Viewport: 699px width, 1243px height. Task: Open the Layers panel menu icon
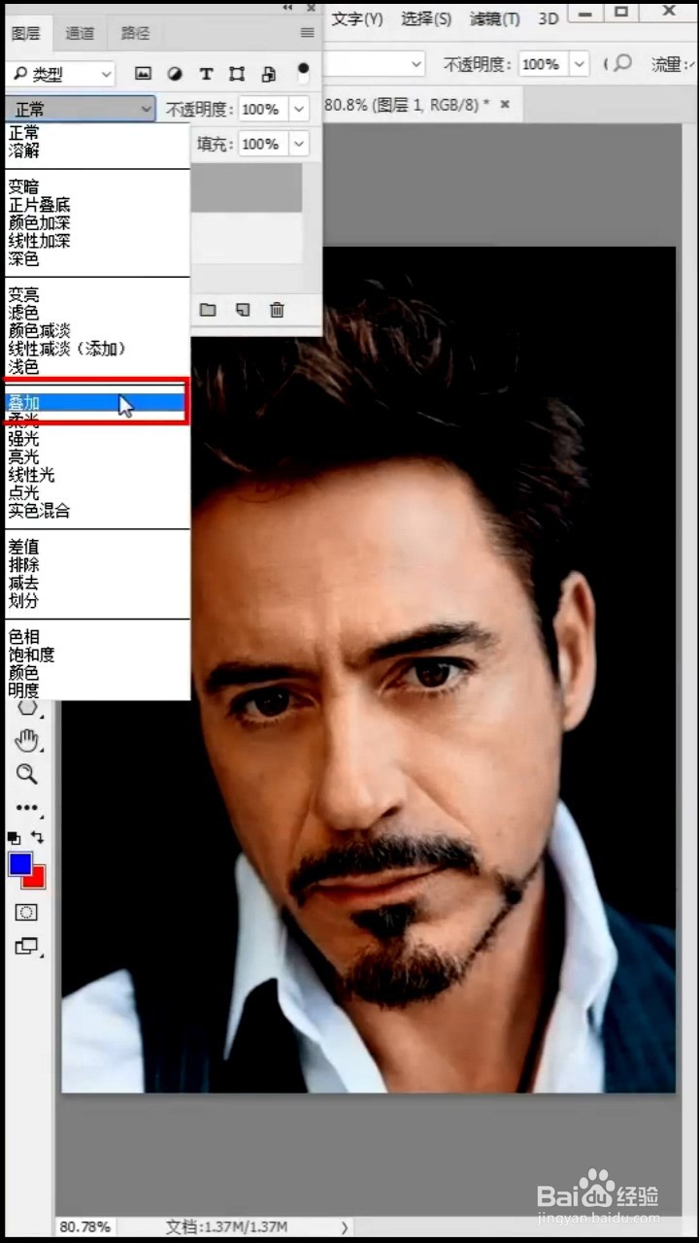[x=308, y=32]
